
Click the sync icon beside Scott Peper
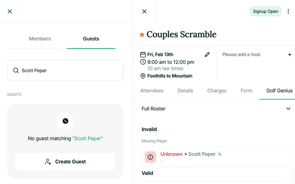click(x=220, y=154)
